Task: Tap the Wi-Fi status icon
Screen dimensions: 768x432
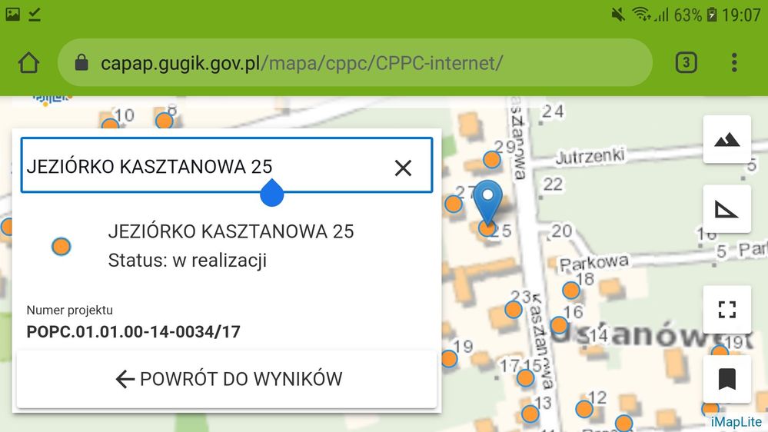Action: pos(641,14)
